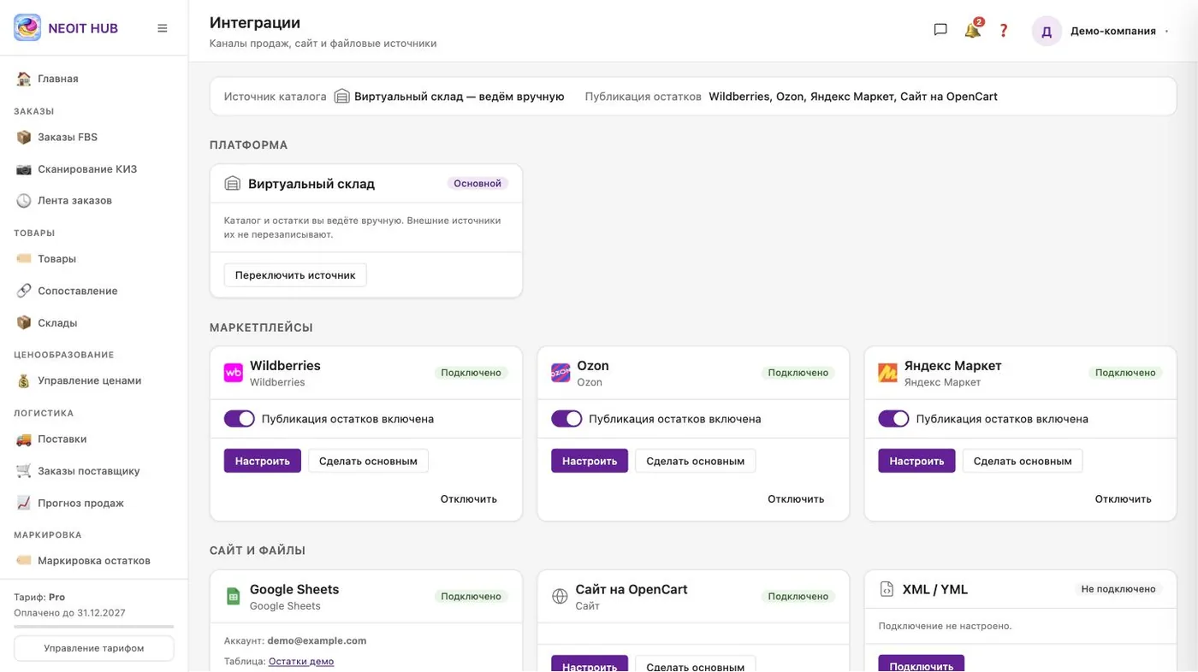
Task: Click the Wildberries WB logo icon
Action: click(234, 373)
